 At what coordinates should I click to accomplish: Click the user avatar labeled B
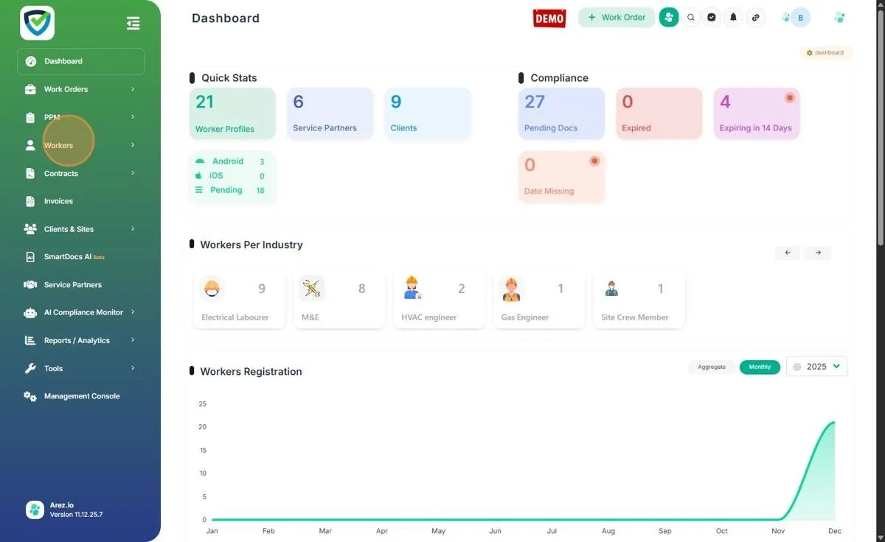click(800, 18)
